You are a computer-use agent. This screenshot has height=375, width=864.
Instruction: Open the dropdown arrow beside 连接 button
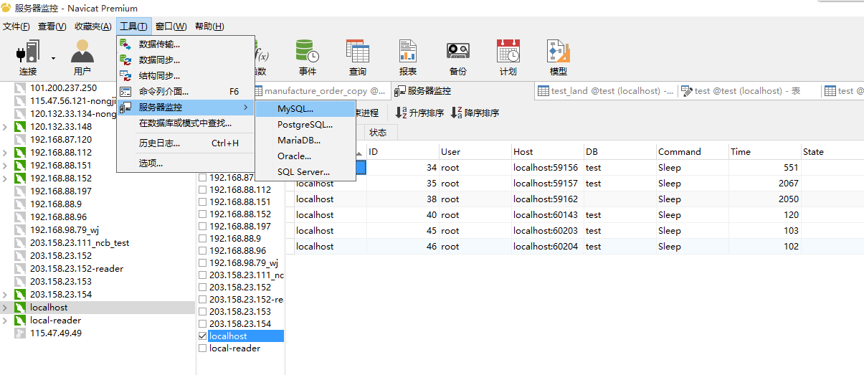[x=53, y=57]
